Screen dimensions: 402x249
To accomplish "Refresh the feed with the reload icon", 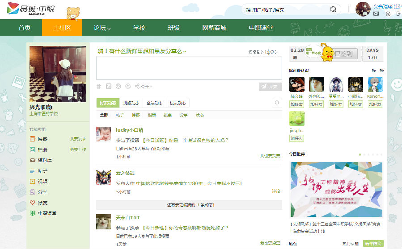I will [x=277, y=103].
